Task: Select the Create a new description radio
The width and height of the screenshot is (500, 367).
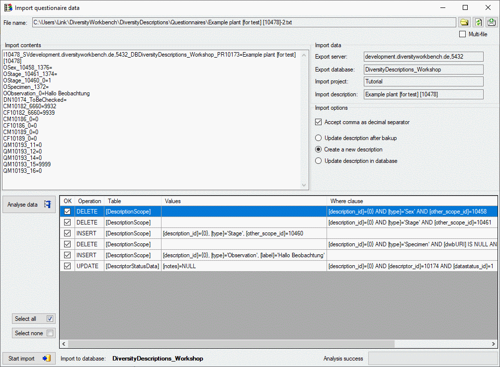Action: click(x=319, y=149)
